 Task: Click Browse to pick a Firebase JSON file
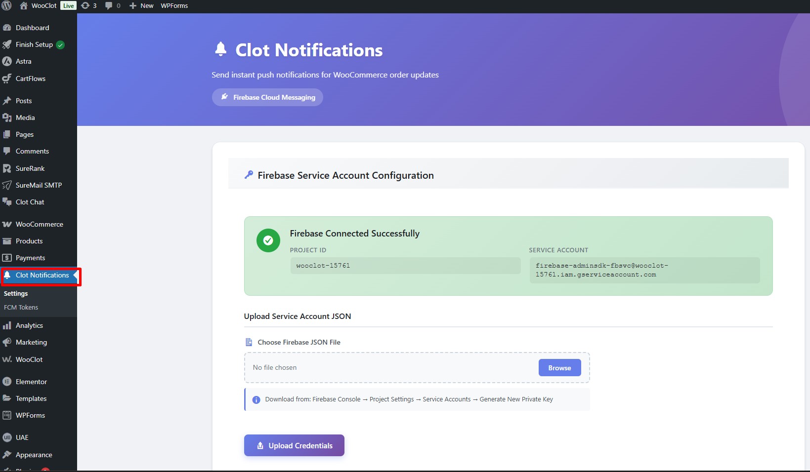(x=559, y=367)
